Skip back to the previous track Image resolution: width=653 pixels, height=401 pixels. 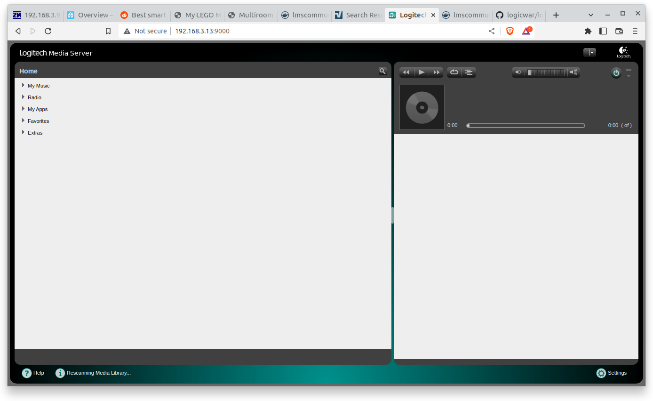(x=406, y=72)
